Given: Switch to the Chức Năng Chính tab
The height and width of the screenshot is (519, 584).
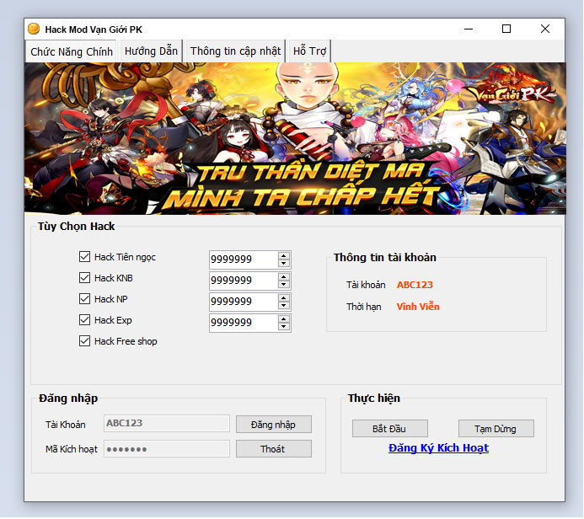Looking at the screenshot, I should coord(72,51).
